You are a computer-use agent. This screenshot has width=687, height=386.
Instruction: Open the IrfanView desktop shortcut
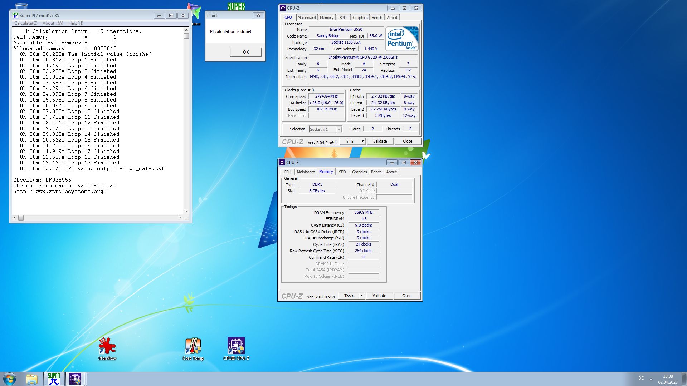click(x=107, y=348)
